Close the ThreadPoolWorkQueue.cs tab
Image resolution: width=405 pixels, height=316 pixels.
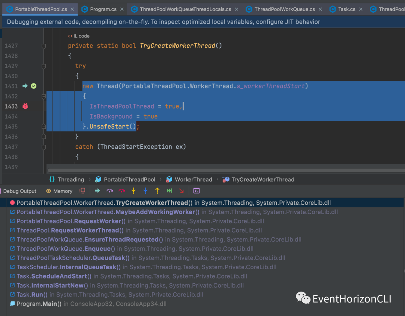320,9
